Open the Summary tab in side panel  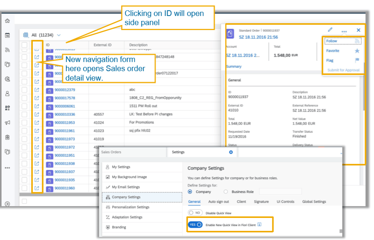click(234, 66)
